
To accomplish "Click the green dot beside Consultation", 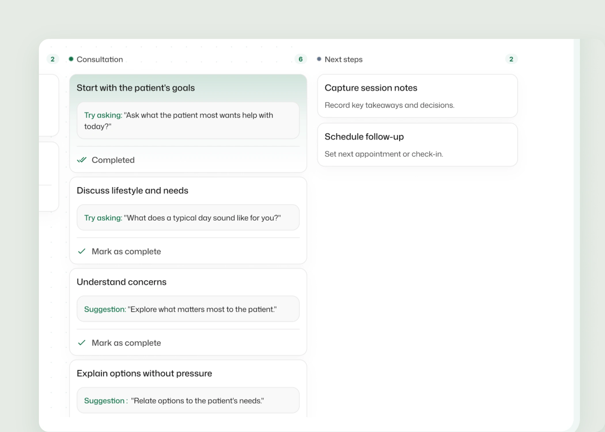I will coord(71,59).
